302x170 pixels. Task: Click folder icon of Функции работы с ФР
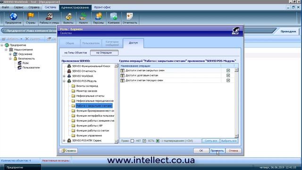pos(73,126)
